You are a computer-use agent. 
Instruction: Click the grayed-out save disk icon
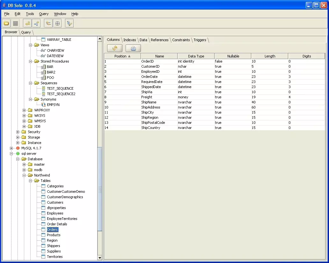(15, 23)
